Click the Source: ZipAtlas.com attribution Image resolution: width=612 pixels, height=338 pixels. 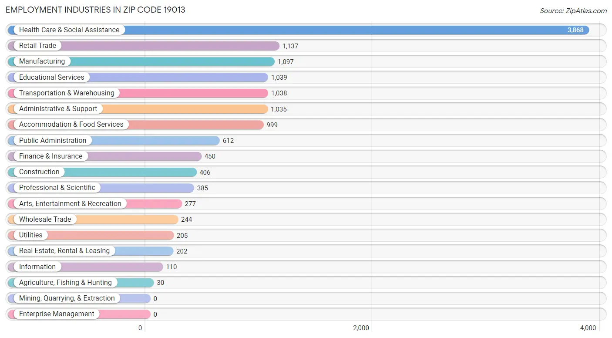click(573, 11)
